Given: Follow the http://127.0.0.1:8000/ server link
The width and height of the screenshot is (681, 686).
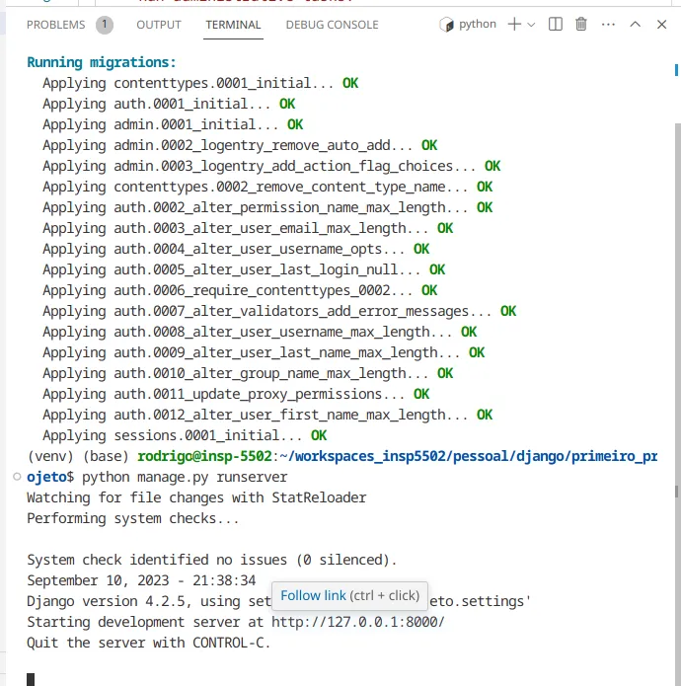Looking at the screenshot, I should 358,622.
